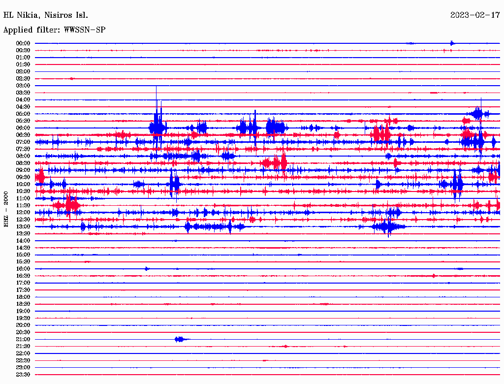Select the 01:30 time label
504x384 pixels.
click(23, 64)
